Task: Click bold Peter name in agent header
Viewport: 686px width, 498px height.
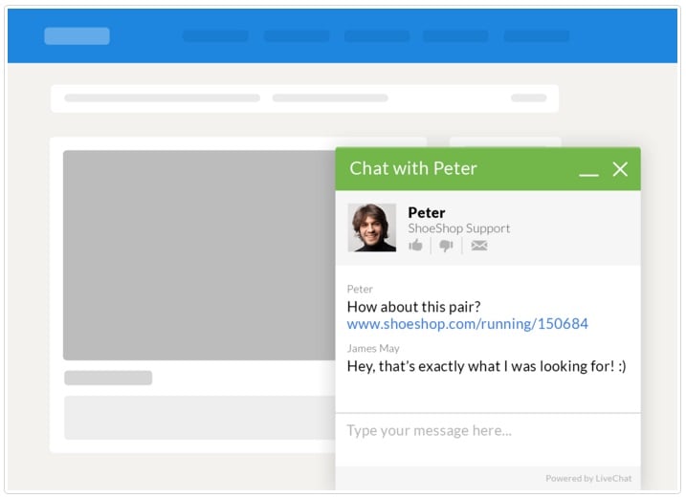Action: 427,212
